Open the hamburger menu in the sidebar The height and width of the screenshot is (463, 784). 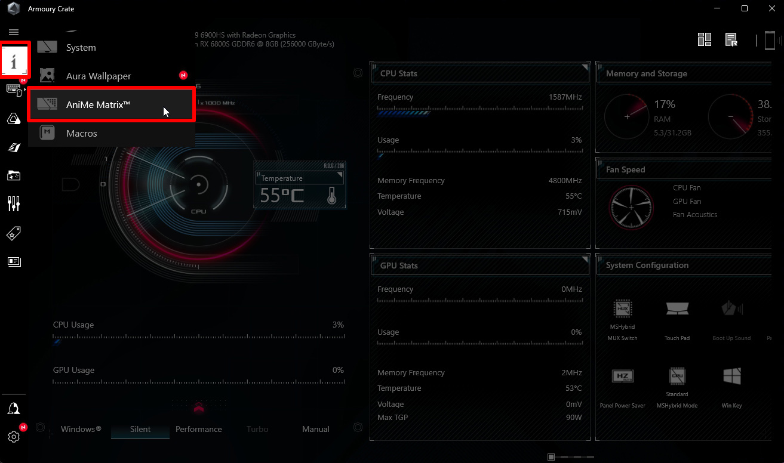click(x=14, y=32)
